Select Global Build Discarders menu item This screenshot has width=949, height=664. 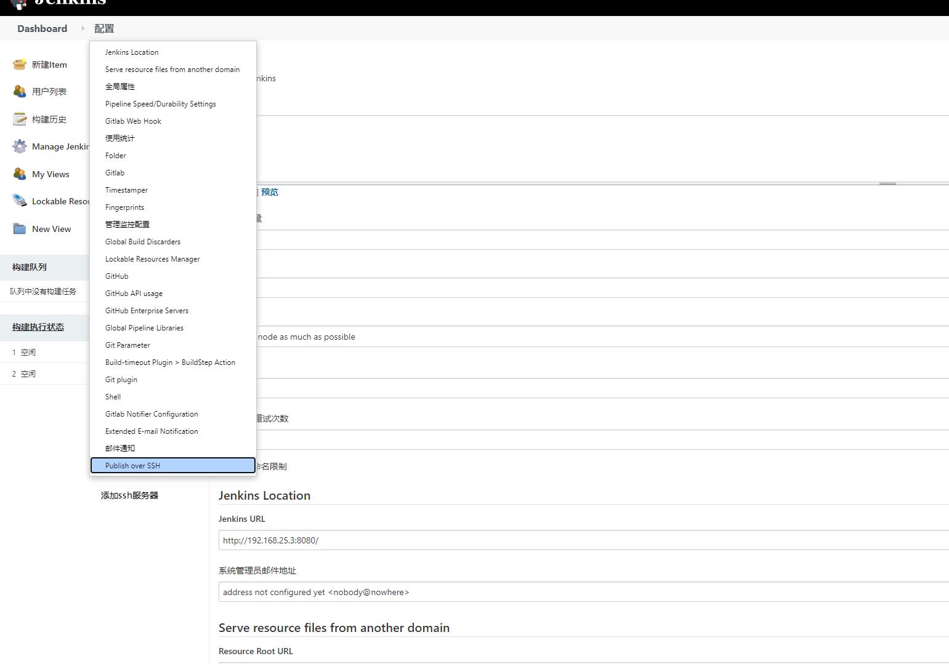pyautogui.click(x=173, y=242)
